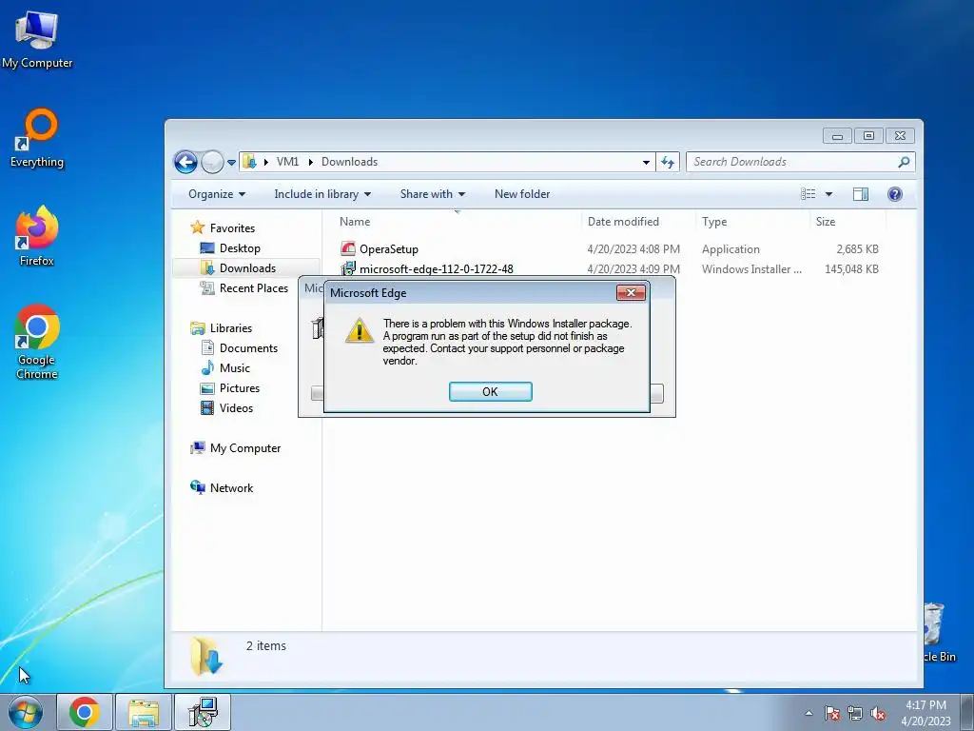Open Desktop in Favorites sidebar
This screenshot has width=974, height=731.
tap(239, 248)
